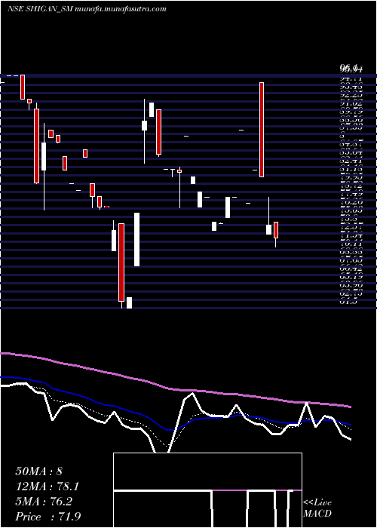
Task: Click inside the MACD indicator box
Action: tap(207, 490)
